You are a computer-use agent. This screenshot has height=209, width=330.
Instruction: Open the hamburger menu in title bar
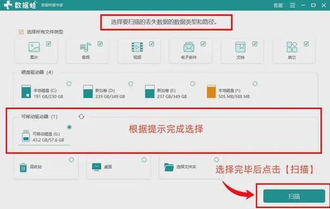[x=293, y=5]
